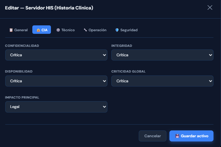221x147 pixels.
Task: Switch to the General tab
Action: click(x=19, y=30)
